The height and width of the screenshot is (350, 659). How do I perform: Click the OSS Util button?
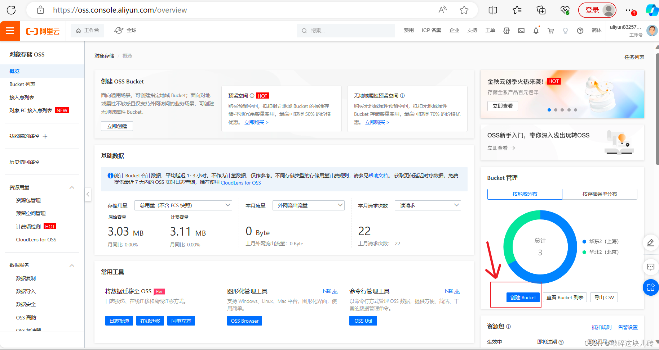tap(363, 321)
